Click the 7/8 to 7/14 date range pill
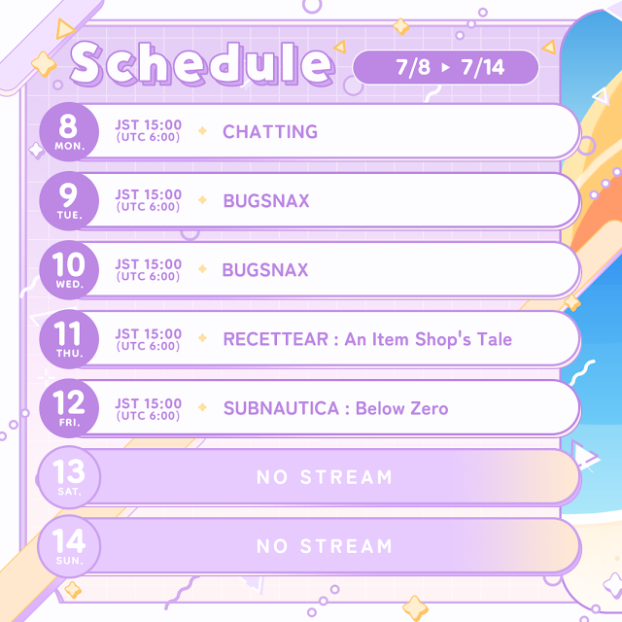 tap(445, 67)
